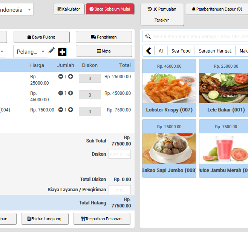
Task: Click the left arrow in category bar
Action: point(148,51)
